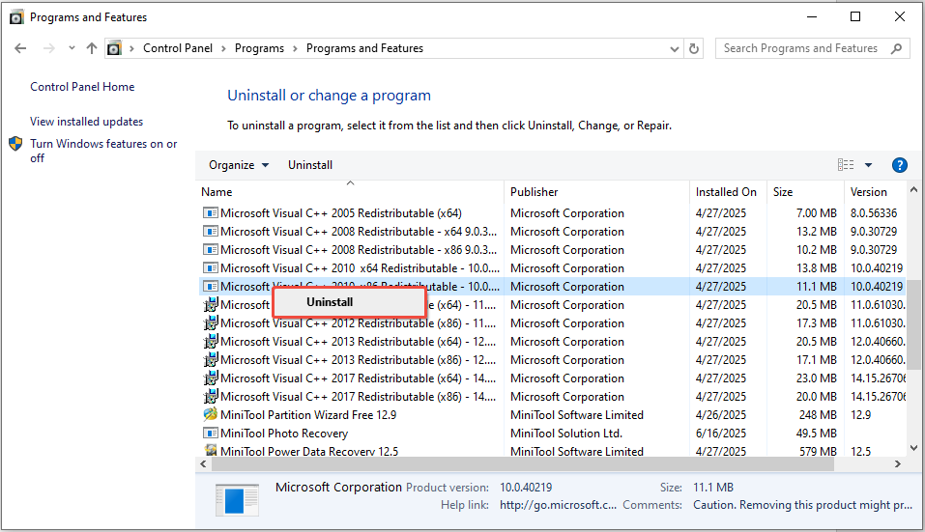Click the Uninstall toolbar button
This screenshot has height=532, width=925.
pos(310,165)
